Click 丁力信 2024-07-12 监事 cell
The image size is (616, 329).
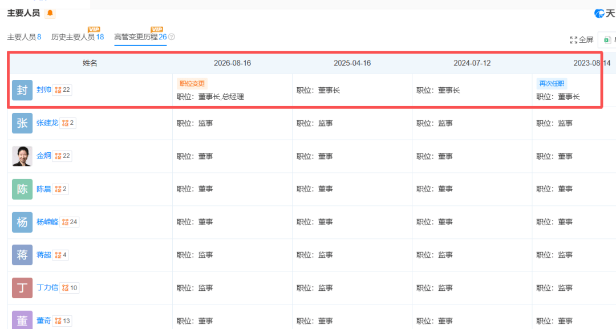click(x=472, y=288)
